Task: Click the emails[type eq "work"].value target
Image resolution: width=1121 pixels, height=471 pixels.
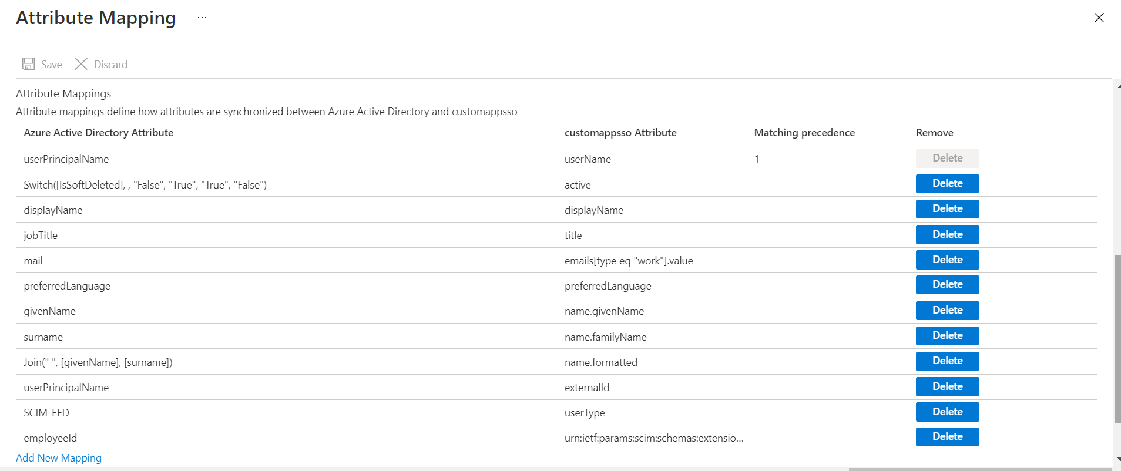Action: click(629, 261)
